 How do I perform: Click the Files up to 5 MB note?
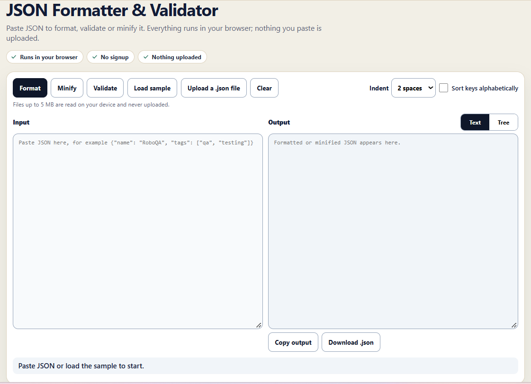pos(91,105)
